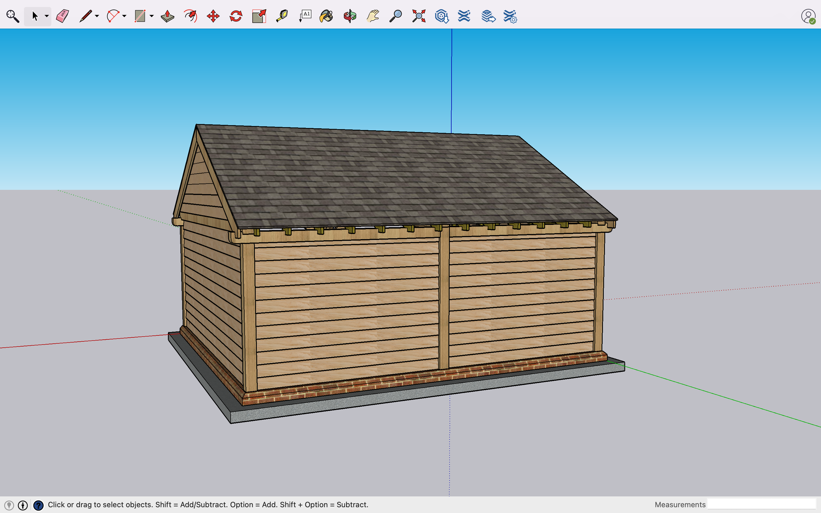Choose the Paint Bucket tool
Screen dimensions: 821x513
point(326,16)
